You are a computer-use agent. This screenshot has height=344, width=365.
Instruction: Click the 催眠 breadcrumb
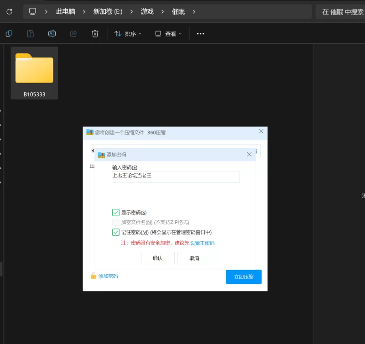[178, 12]
